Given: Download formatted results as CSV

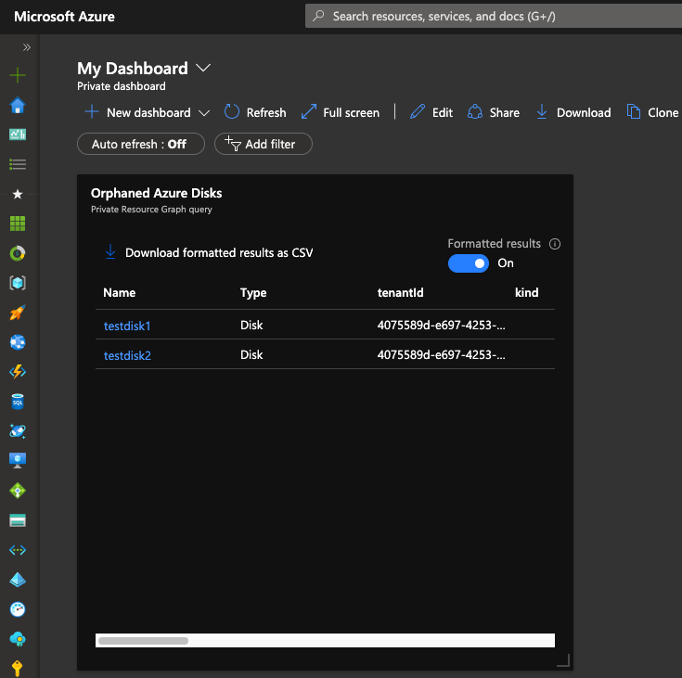Looking at the screenshot, I should coord(209,252).
